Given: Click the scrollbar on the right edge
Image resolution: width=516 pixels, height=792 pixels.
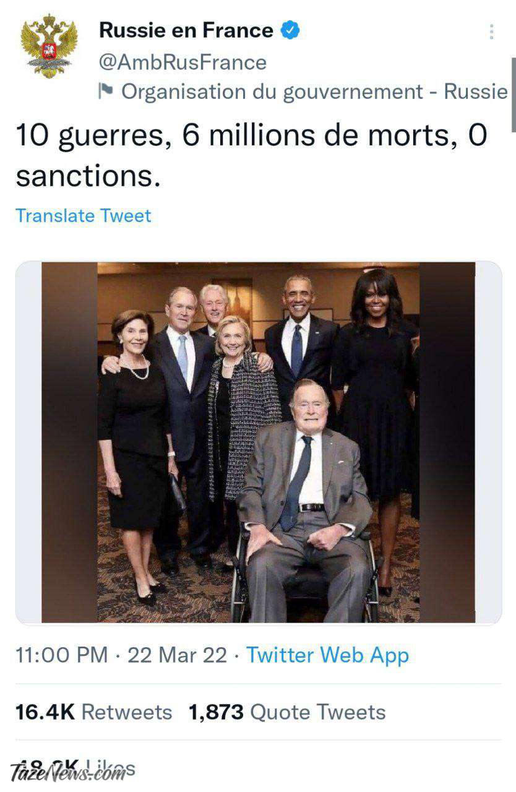Looking at the screenshot, I should coord(513,94).
